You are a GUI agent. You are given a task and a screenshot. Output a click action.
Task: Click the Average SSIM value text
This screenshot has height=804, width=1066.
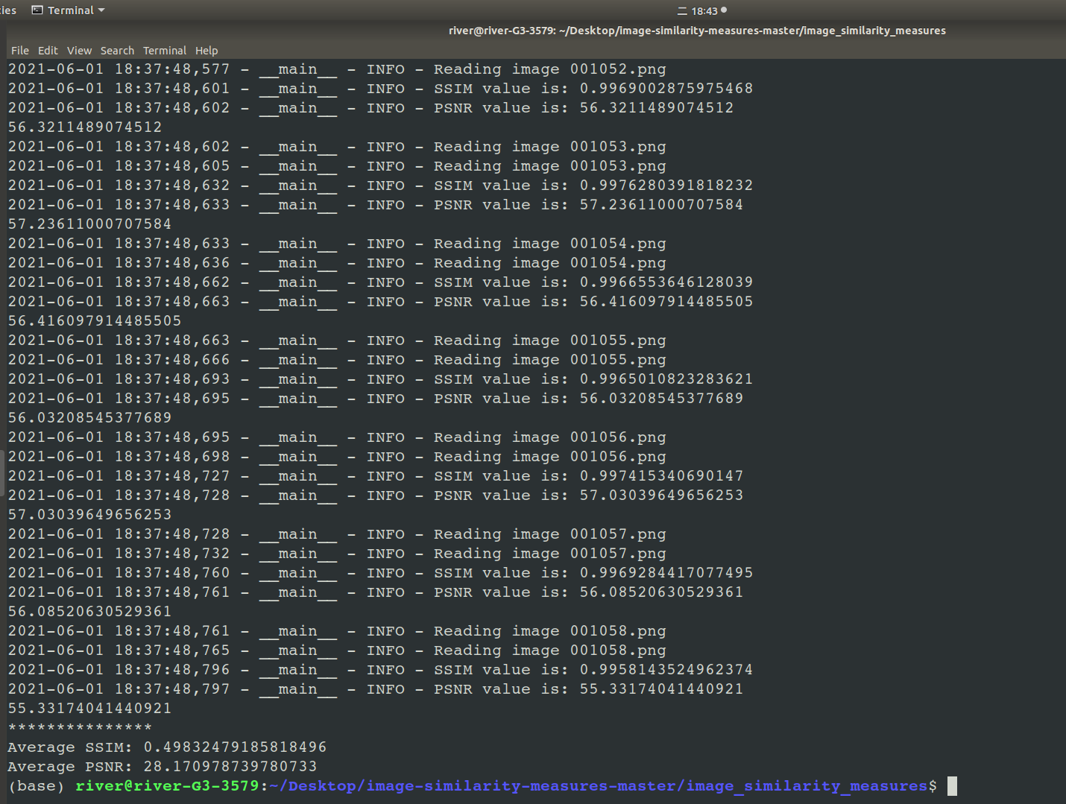236,747
